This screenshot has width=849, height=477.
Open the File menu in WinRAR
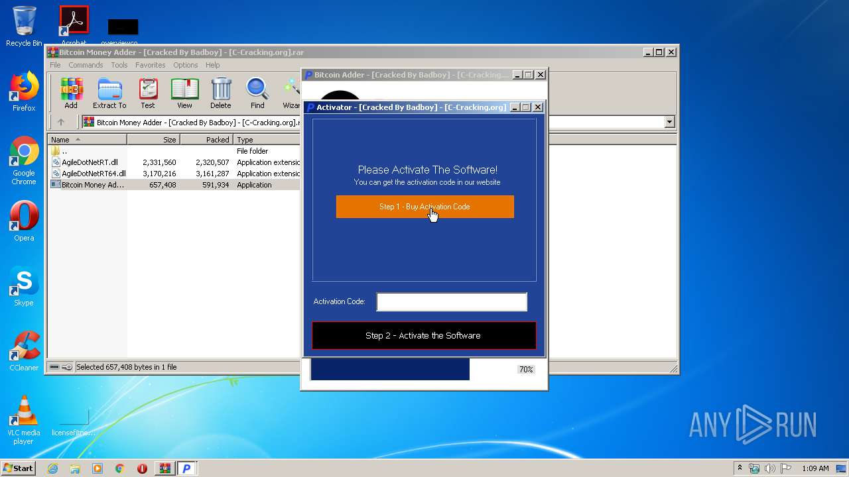(x=55, y=65)
